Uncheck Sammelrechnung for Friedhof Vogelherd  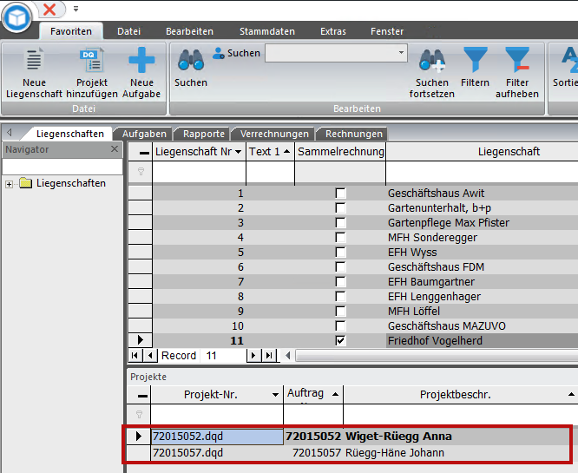point(340,341)
